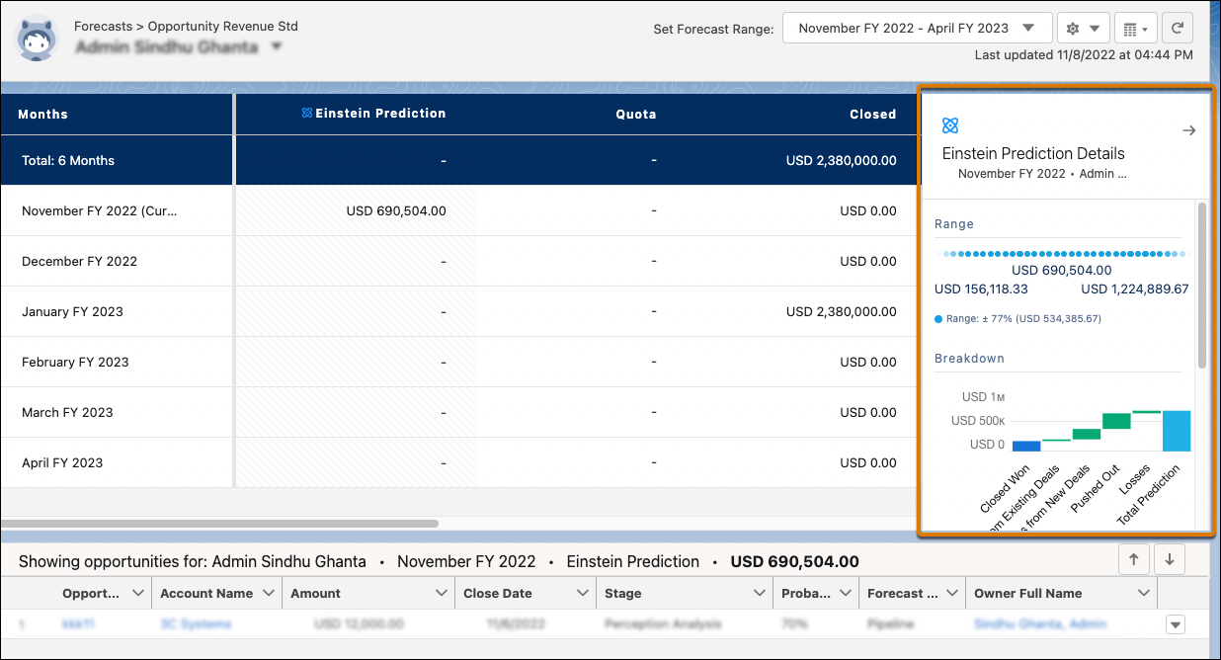
Task: Open the table display options icon
Action: 1134,29
